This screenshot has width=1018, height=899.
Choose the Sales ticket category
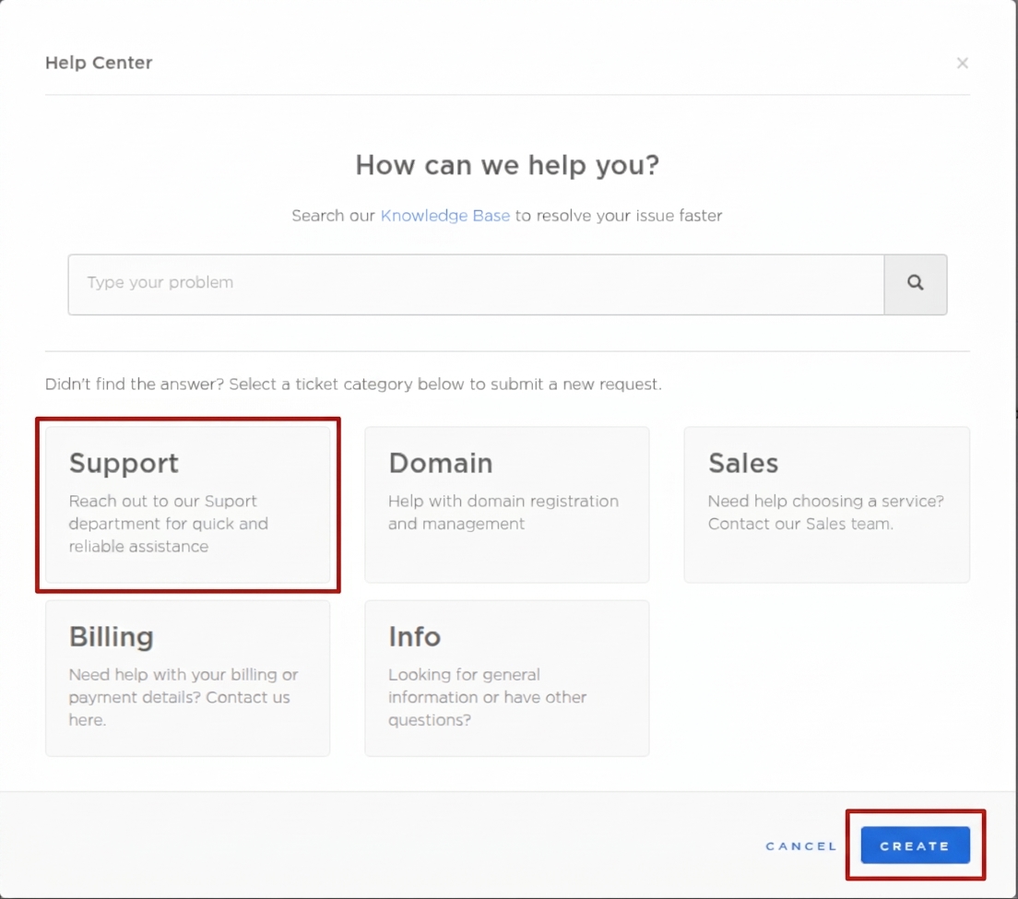[826, 504]
